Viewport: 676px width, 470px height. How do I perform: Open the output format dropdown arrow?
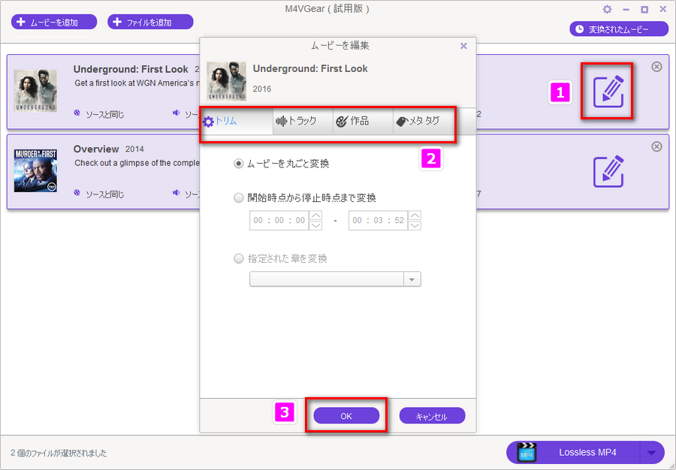pyautogui.click(x=652, y=452)
